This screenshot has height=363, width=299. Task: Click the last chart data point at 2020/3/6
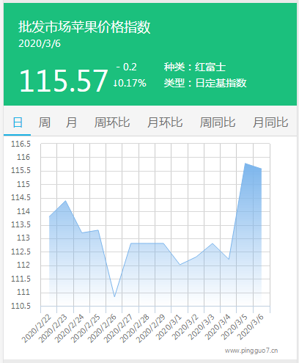coord(262,169)
